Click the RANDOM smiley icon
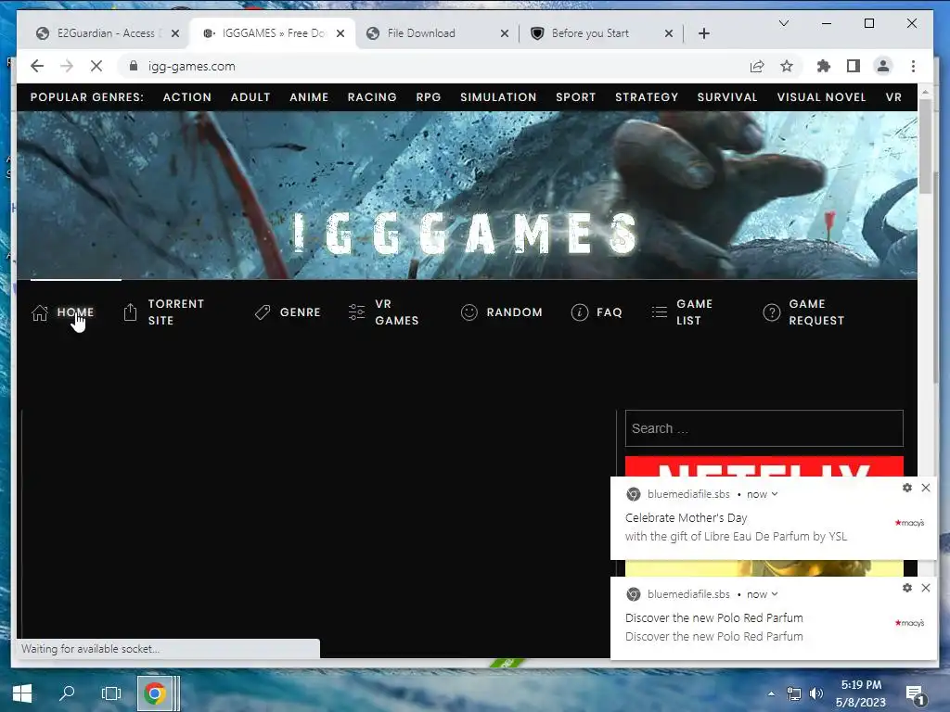The image size is (950, 712). pyautogui.click(x=469, y=312)
